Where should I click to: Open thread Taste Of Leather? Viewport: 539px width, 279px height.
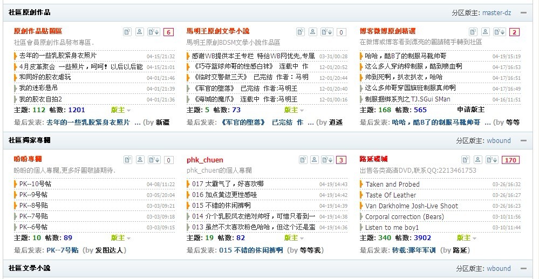coord(391,195)
